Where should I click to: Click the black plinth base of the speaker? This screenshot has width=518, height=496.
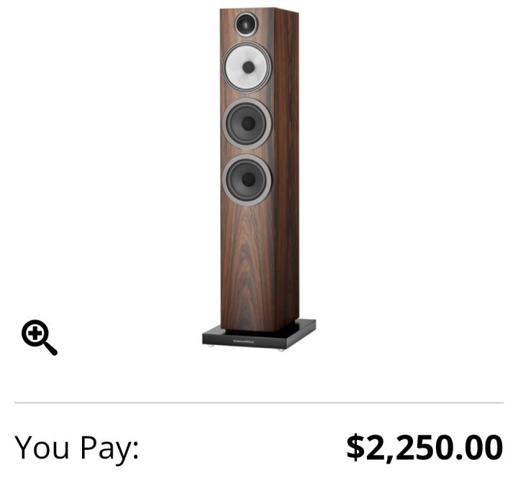(259, 335)
